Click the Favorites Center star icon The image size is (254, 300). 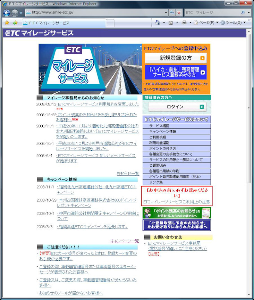(x=7, y=23)
